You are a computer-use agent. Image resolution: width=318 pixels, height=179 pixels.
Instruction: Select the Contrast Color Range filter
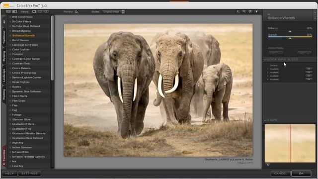point(26,59)
